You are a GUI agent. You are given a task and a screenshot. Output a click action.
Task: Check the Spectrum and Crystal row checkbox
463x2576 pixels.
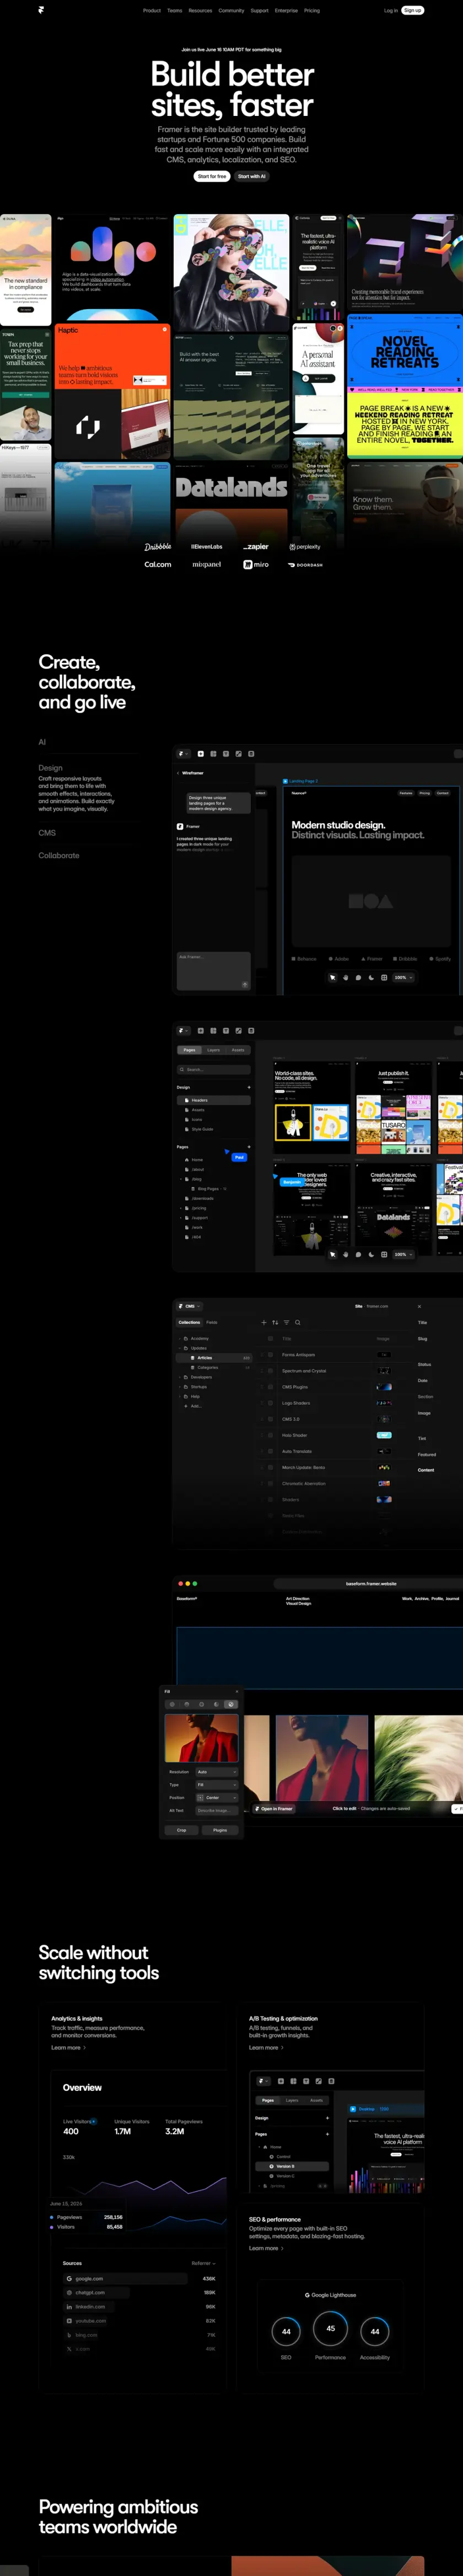[271, 1371]
